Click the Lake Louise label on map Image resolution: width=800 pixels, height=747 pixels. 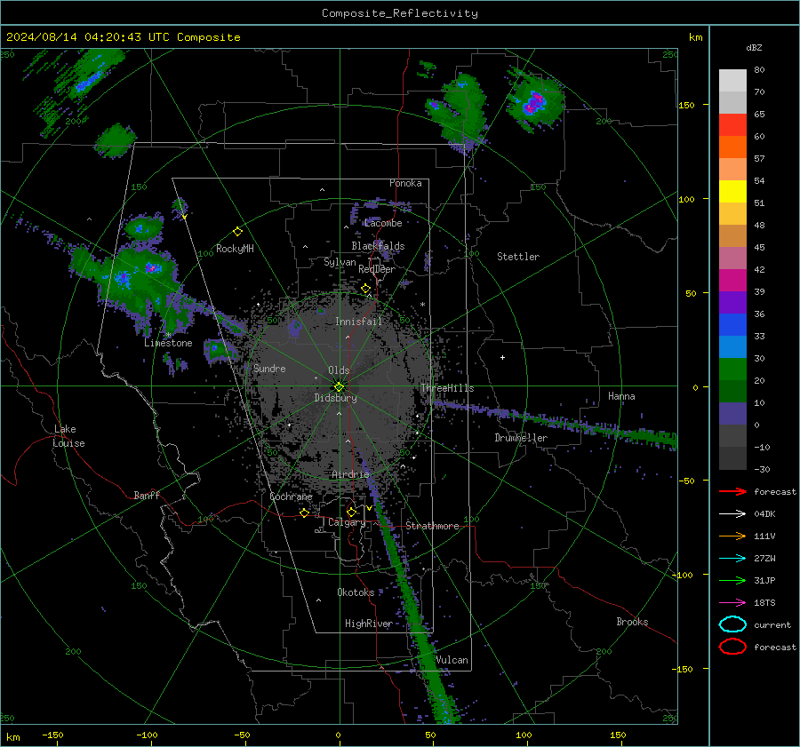tap(68, 436)
